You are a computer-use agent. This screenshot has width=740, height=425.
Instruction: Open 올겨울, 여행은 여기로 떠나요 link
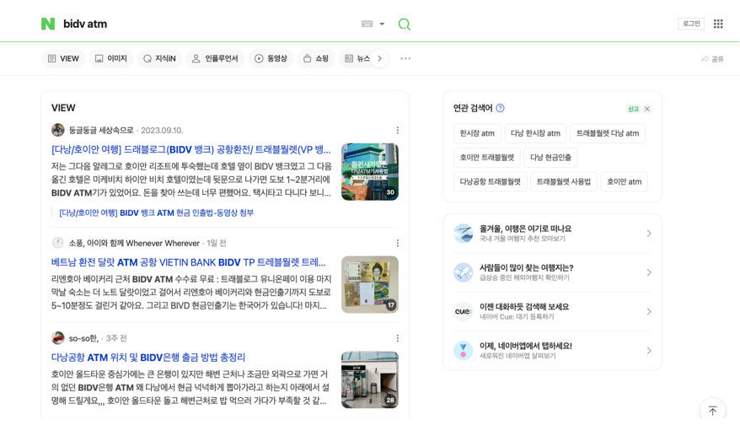[x=525, y=229]
